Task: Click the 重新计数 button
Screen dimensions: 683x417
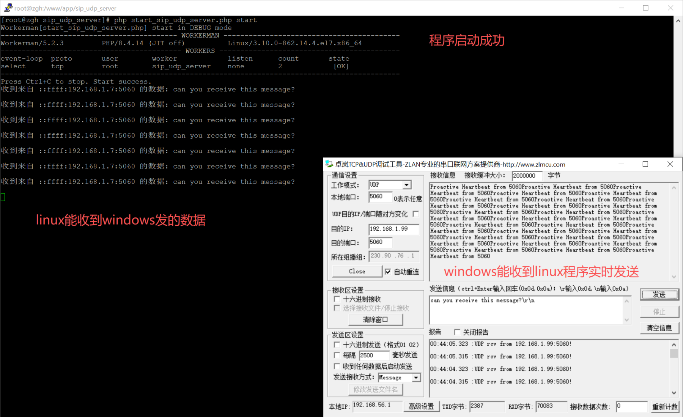Action: [x=665, y=407]
